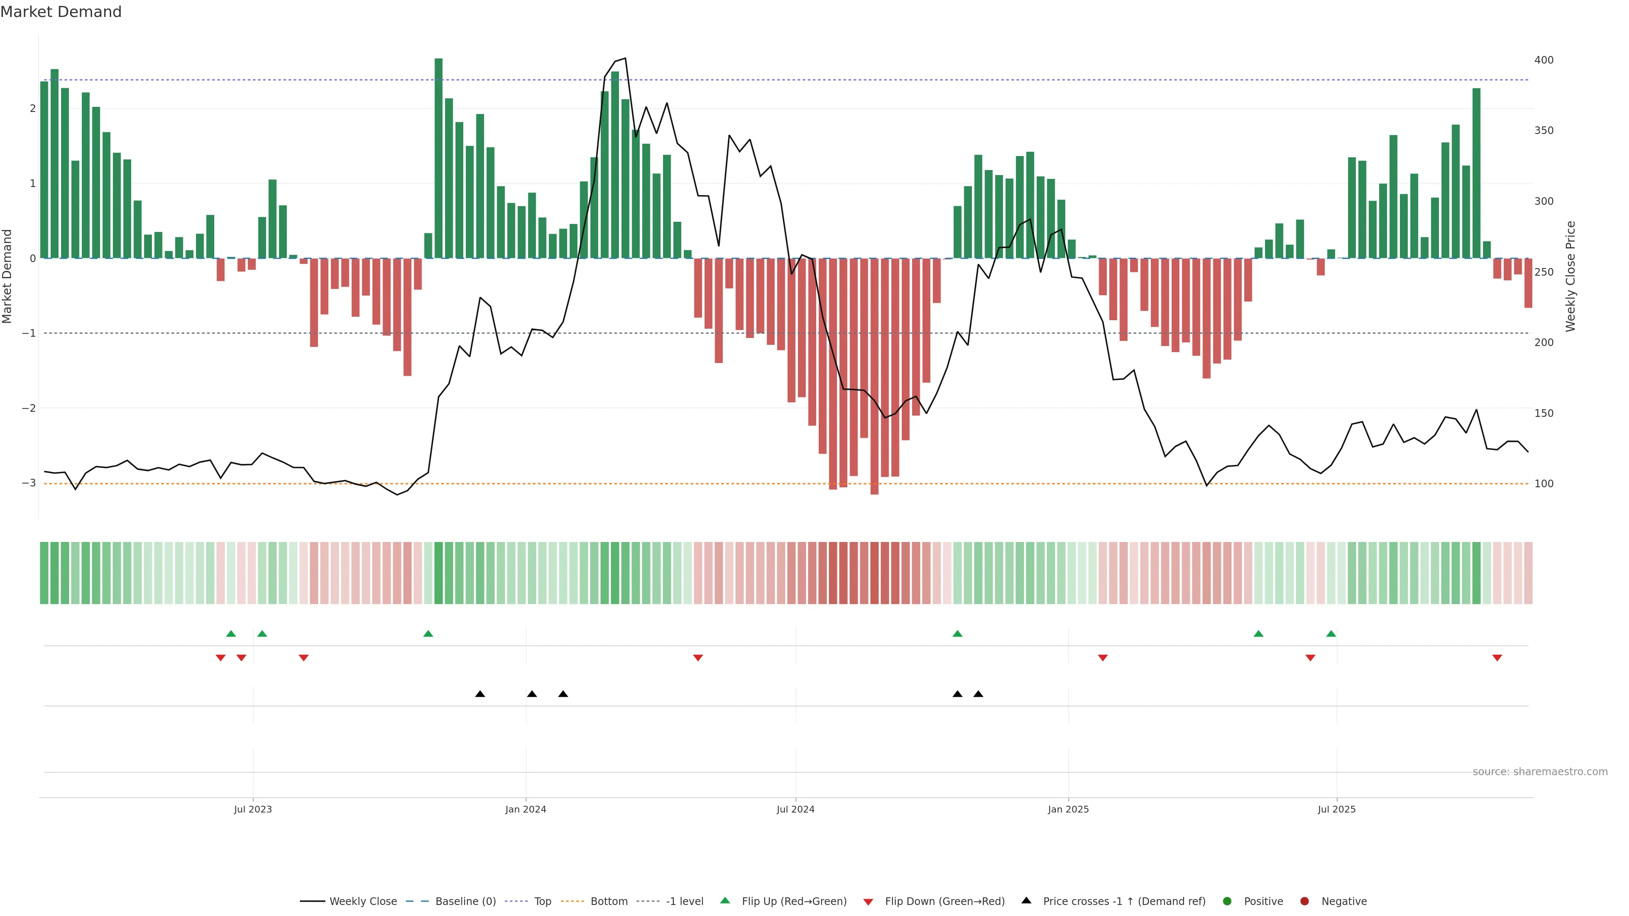Click the green Positive legend dot
Viewport: 1629px width, 916px height.
pyautogui.click(x=1227, y=902)
